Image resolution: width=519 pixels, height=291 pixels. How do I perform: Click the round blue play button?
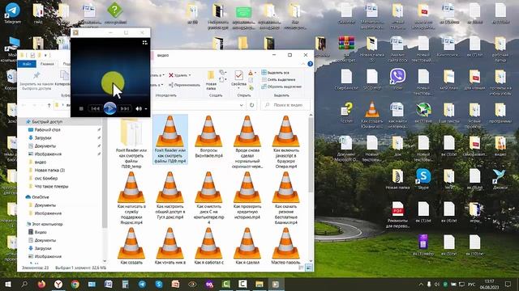[110, 108]
